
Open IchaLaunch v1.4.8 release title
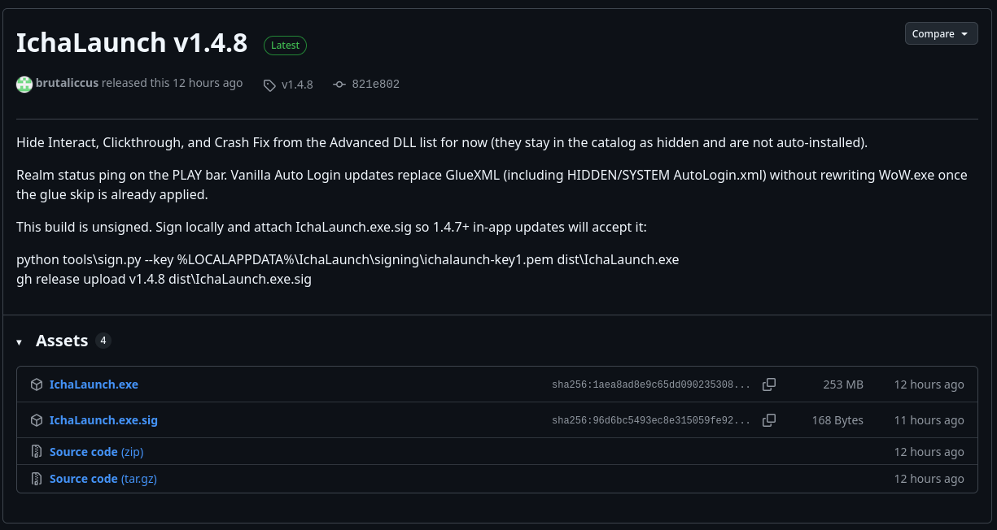pyautogui.click(x=132, y=43)
